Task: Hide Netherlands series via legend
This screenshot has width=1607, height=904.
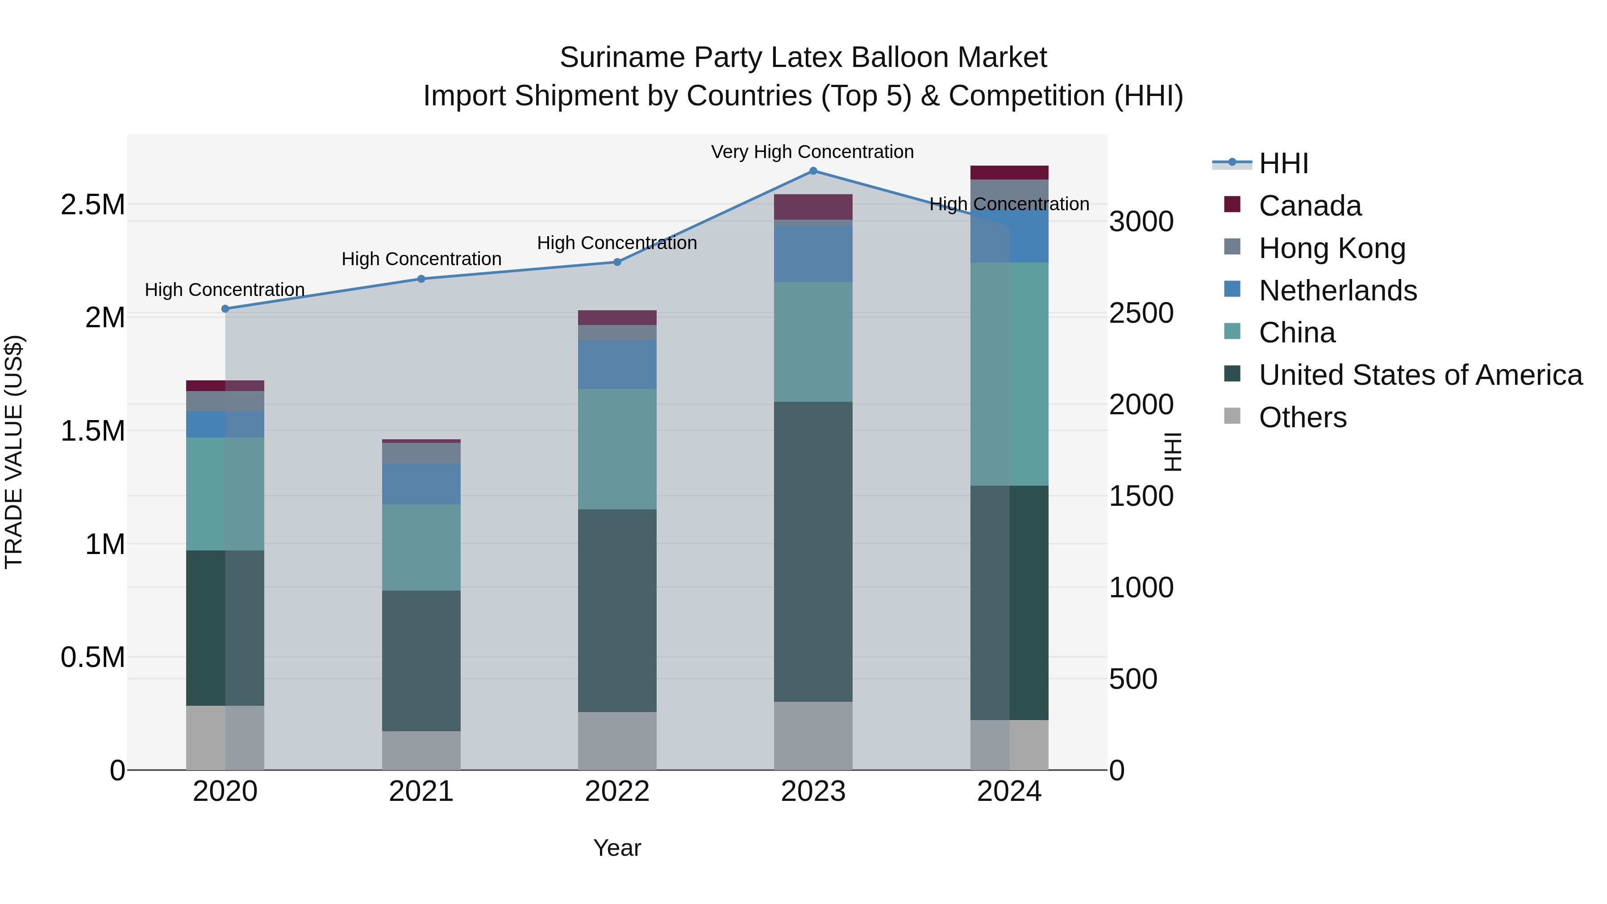Action: click(1320, 290)
